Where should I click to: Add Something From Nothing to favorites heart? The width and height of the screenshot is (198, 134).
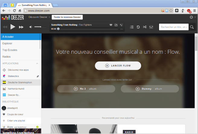point(111,25)
